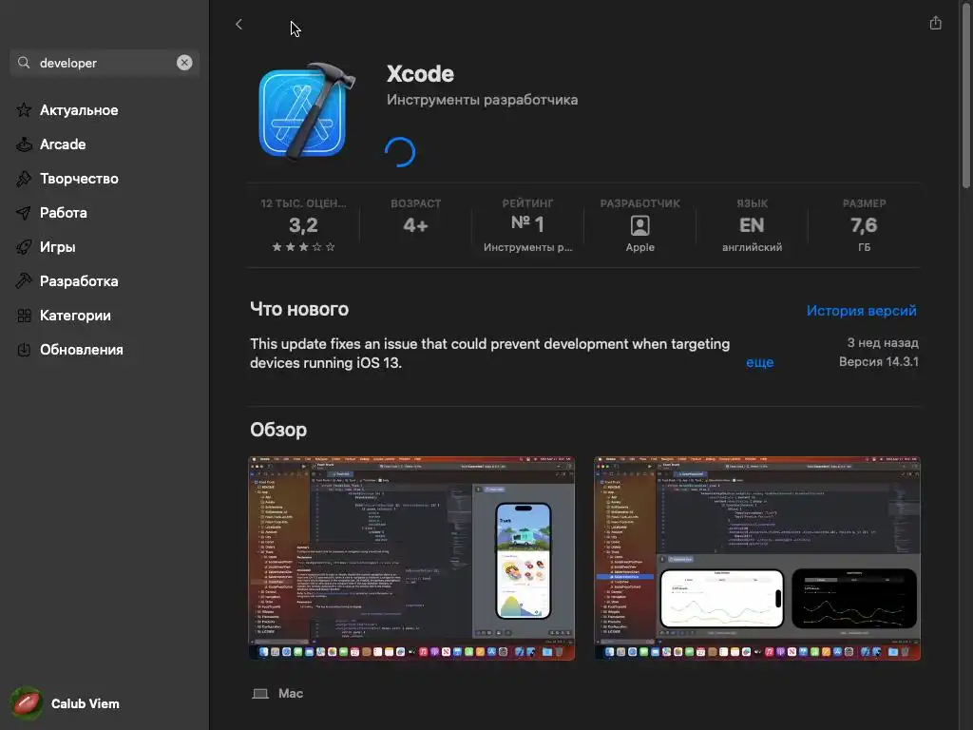Screen dimensions: 973x730
Task: Click the Работа paper plane icon
Action: (24, 213)
